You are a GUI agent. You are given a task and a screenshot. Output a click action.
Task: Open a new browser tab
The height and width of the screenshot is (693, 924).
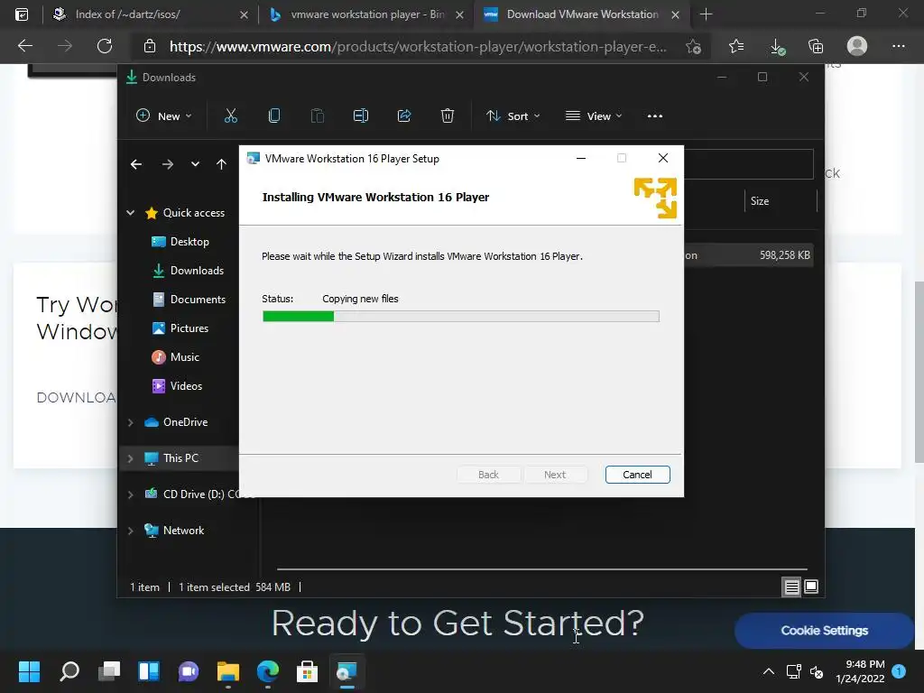point(706,14)
